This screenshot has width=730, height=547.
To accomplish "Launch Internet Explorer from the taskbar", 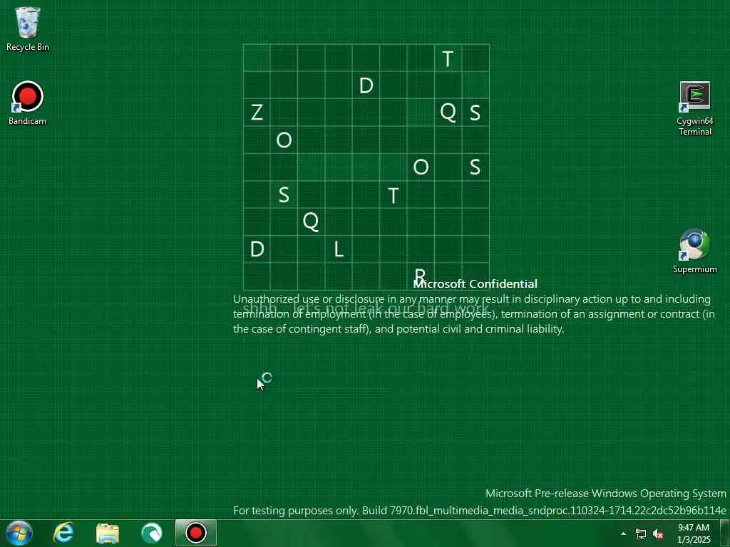I will point(63,533).
